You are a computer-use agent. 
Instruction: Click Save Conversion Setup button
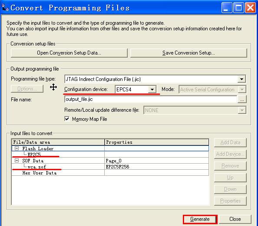coord(189,53)
